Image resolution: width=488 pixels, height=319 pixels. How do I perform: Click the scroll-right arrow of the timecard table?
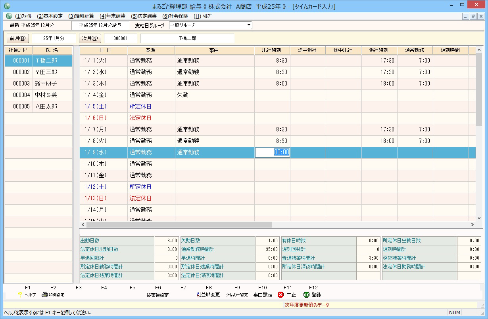click(472, 224)
